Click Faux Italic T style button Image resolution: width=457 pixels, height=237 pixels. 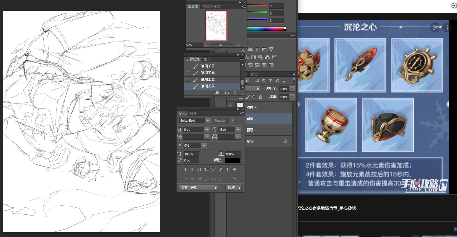pos(192,170)
